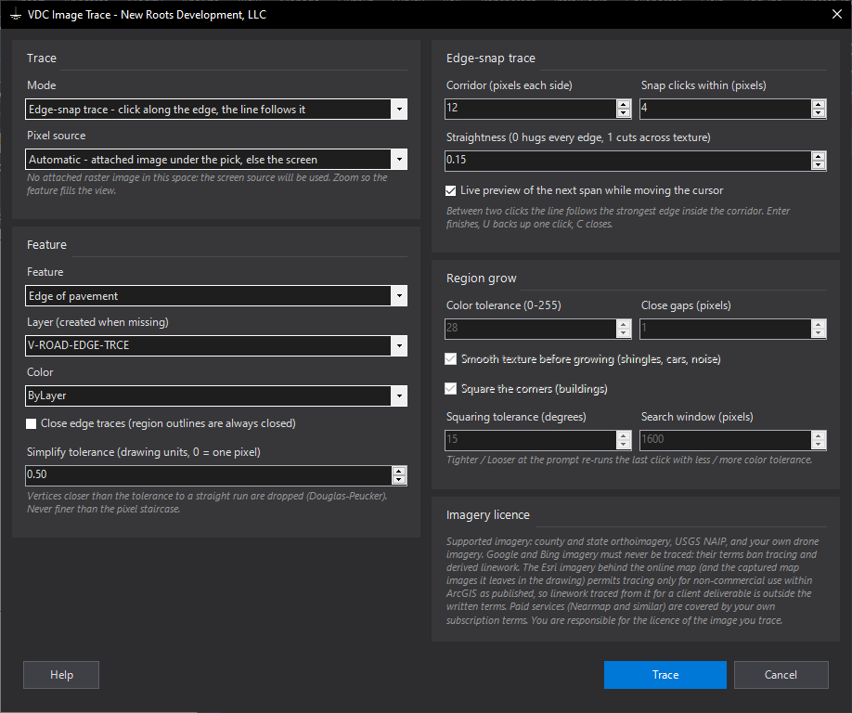Image resolution: width=852 pixels, height=713 pixels.
Task: Increase Search window value with up arrow
Action: click(819, 435)
